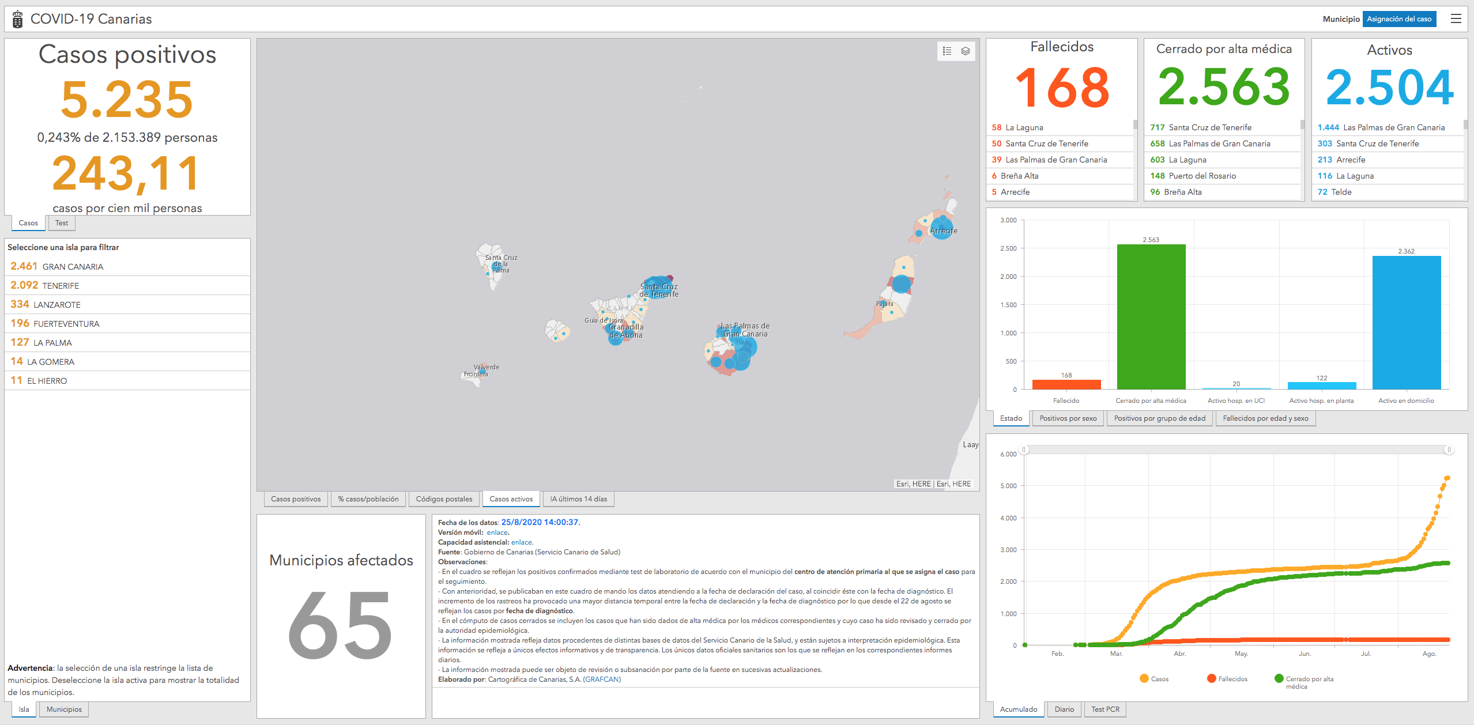Click the Fallecidos list scrollbar
Screen dimensions: 1474x725
(x=1135, y=124)
